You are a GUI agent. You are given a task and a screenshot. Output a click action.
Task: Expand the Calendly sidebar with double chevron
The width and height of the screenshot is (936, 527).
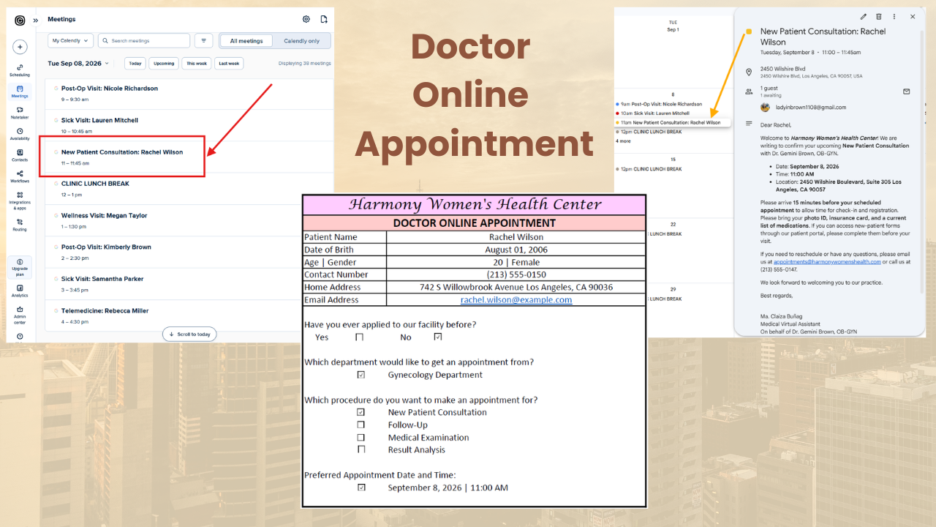36,20
